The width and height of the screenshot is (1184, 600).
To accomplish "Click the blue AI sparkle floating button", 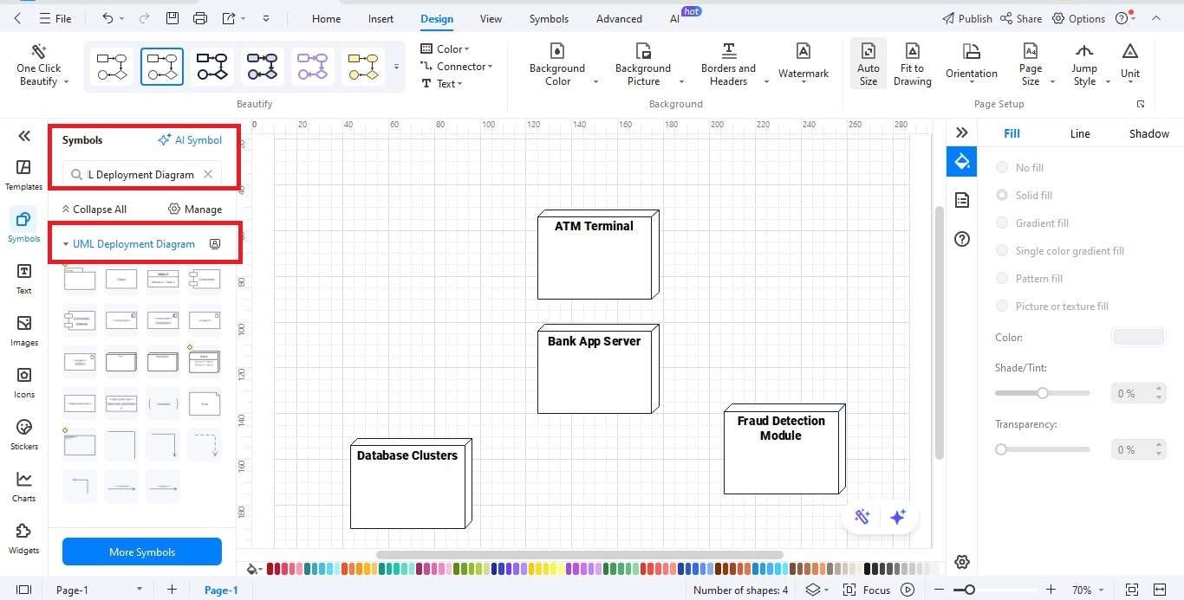I will point(898,517).
